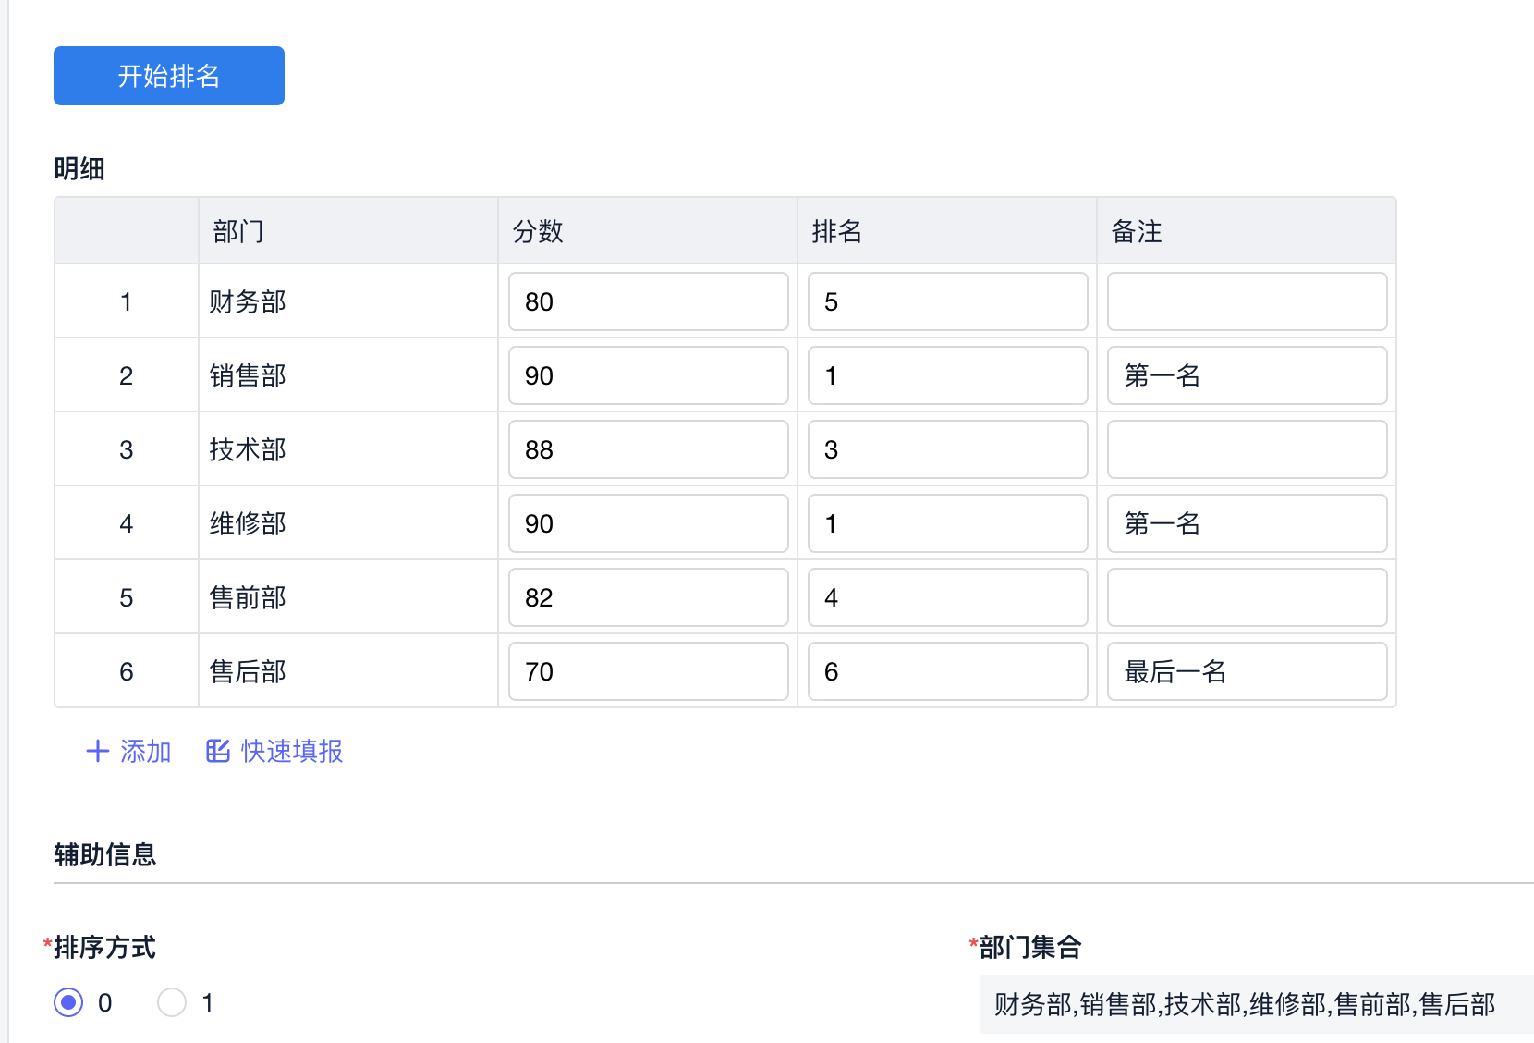The height and width of the screenshot is (1043, 1534).
Task: Click the 财务部 rank input field
Action: coord(947,301)
